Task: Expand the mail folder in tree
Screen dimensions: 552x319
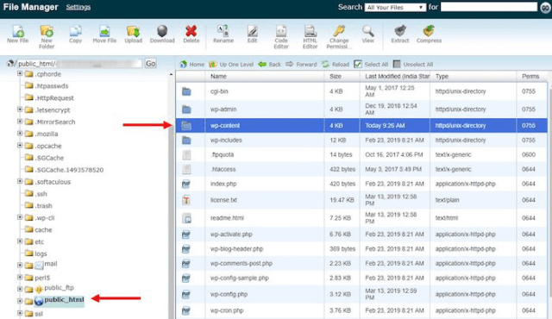Action: (x=20, y=266)
